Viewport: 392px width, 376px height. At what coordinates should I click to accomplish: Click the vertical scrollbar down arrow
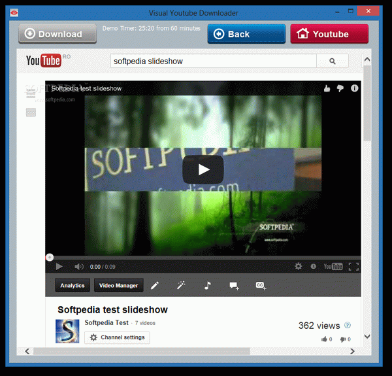[367, 336]
